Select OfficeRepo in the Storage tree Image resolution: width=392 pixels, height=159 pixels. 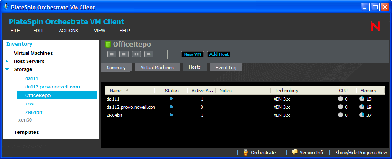(x=57, y=95)
